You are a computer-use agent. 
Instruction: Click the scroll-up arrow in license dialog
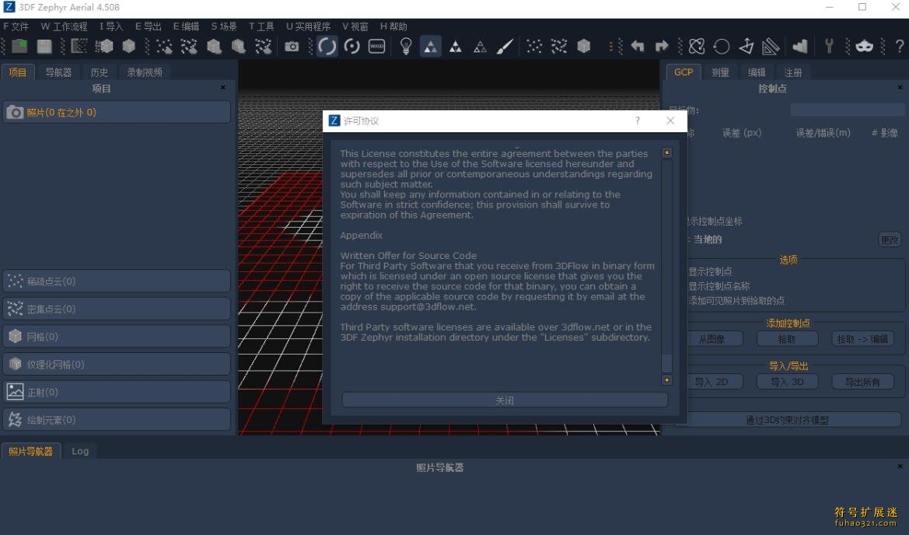click(x=666, y=153)
